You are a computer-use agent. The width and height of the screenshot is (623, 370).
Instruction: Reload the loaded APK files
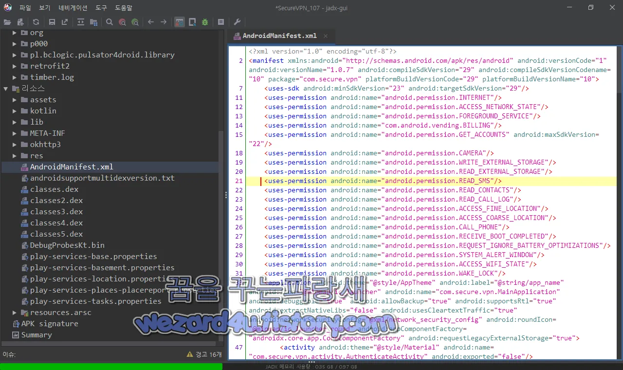[x=35, y=22]
